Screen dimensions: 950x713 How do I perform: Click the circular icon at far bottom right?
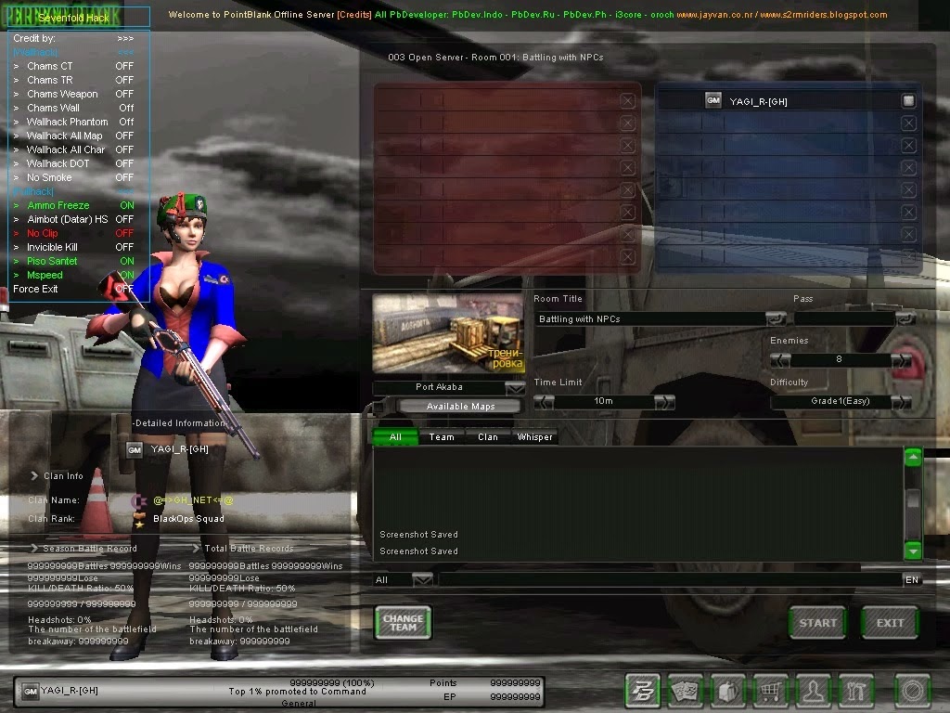(x=912, y=691)
